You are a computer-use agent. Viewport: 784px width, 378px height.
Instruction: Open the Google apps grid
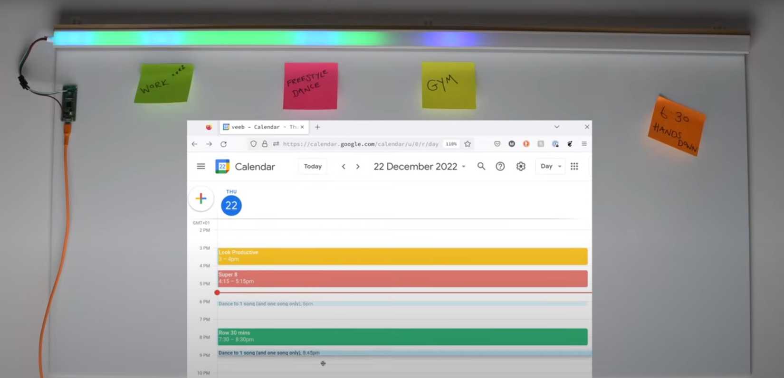pos(574,166)
